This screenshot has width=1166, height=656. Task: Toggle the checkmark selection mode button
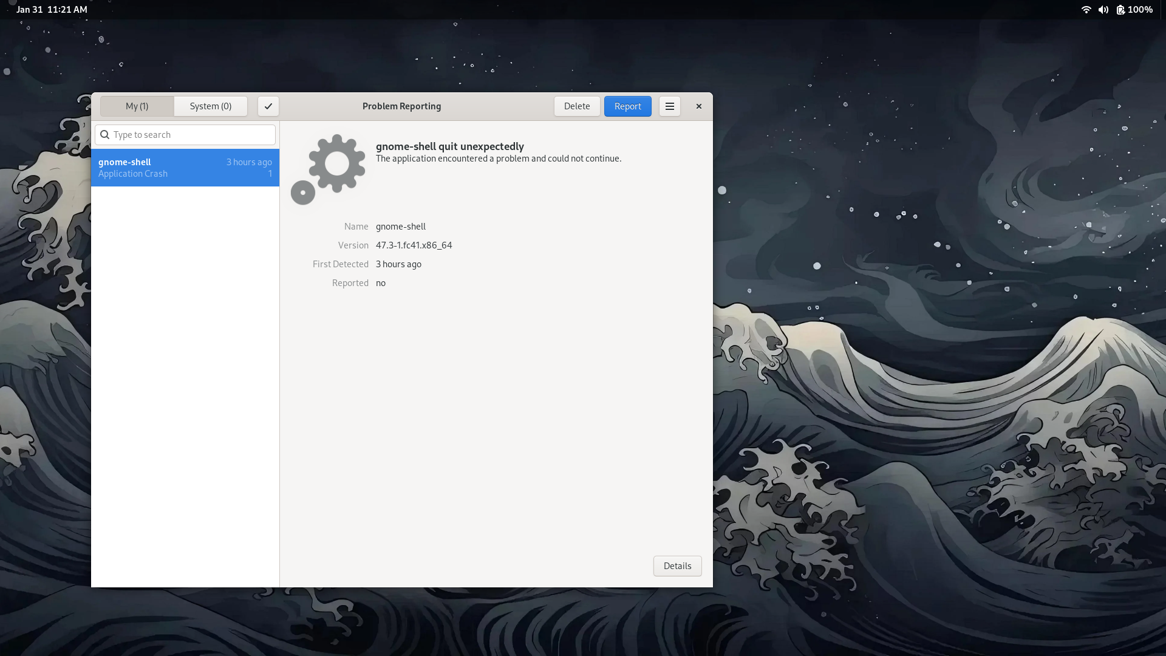click(268, 106)
